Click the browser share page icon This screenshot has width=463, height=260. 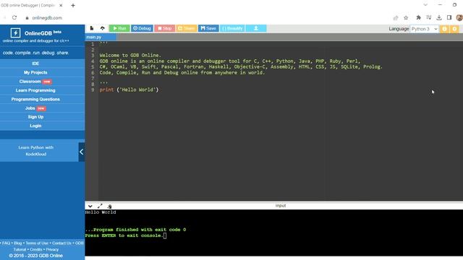(396, 17)
